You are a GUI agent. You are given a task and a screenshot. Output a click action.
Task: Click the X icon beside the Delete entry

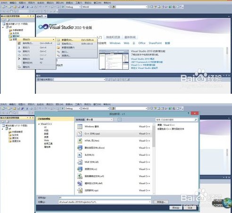click(19, 59)
